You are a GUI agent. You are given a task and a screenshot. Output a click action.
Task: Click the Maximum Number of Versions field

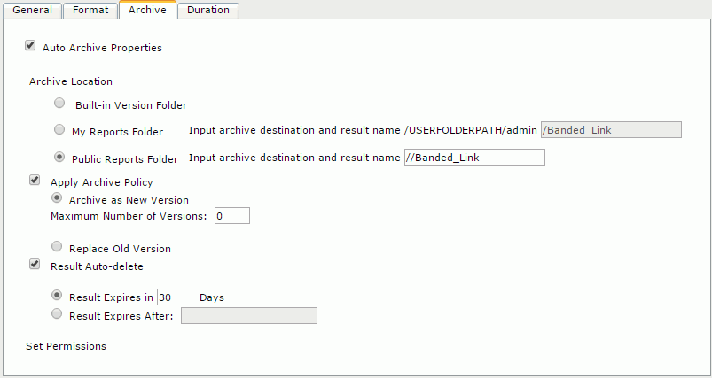point(232,216)
